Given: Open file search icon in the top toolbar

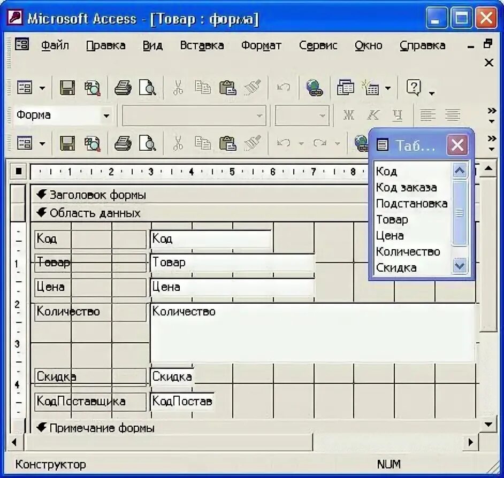Looking at the screenshot, I should point(92,88).
